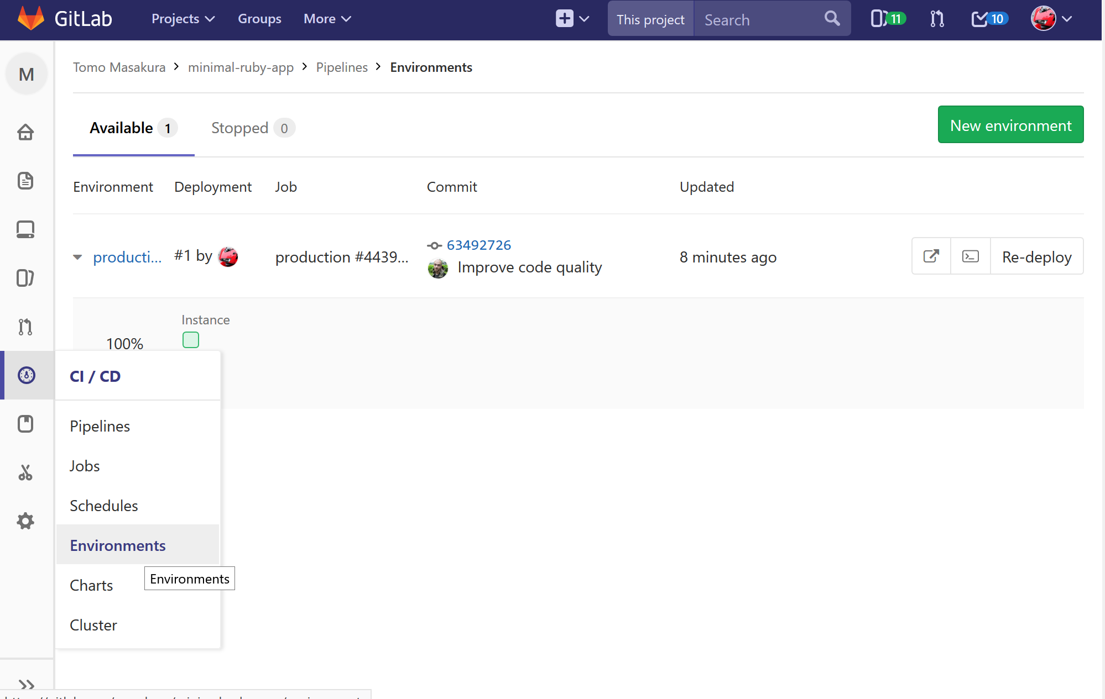Open Settings gear icon in sidebar

[25, 521]
